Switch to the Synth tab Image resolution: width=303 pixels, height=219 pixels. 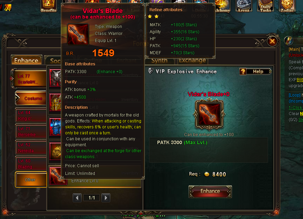[x=160, y=61]
